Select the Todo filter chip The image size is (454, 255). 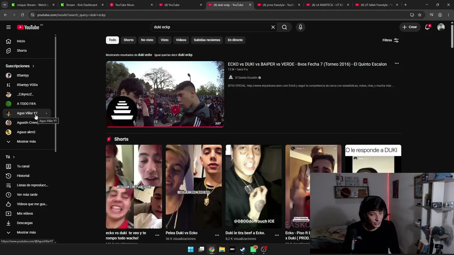pos(112,40)
